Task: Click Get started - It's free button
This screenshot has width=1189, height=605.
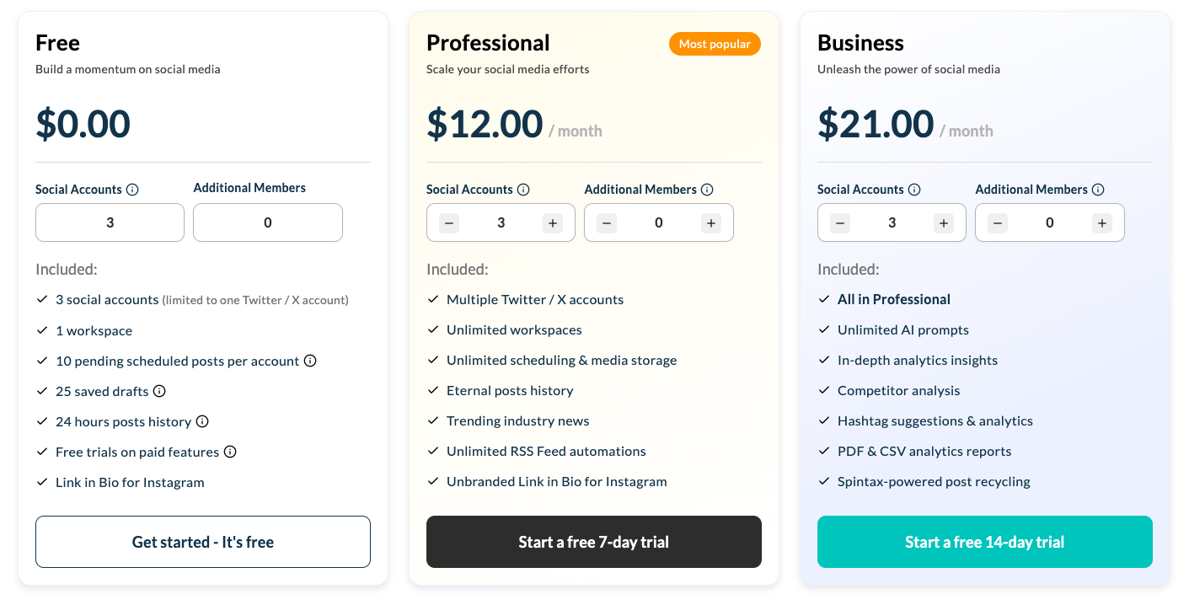Action: [202, 542]
